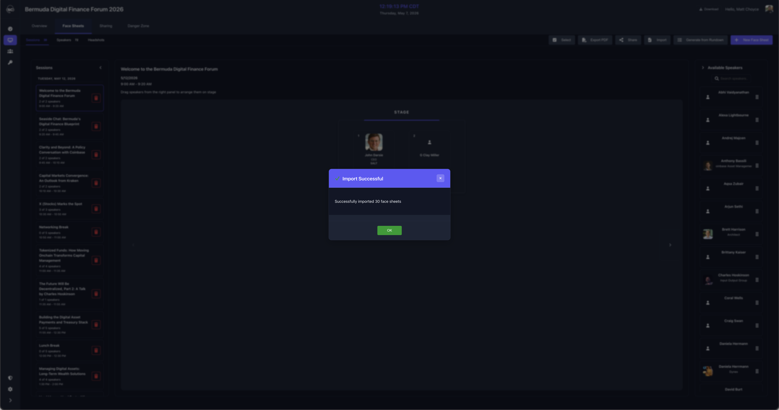The width and height of the screenshot is (779, 410).
Task: Delete the Seaside Chat session
Action: [96, 126]
